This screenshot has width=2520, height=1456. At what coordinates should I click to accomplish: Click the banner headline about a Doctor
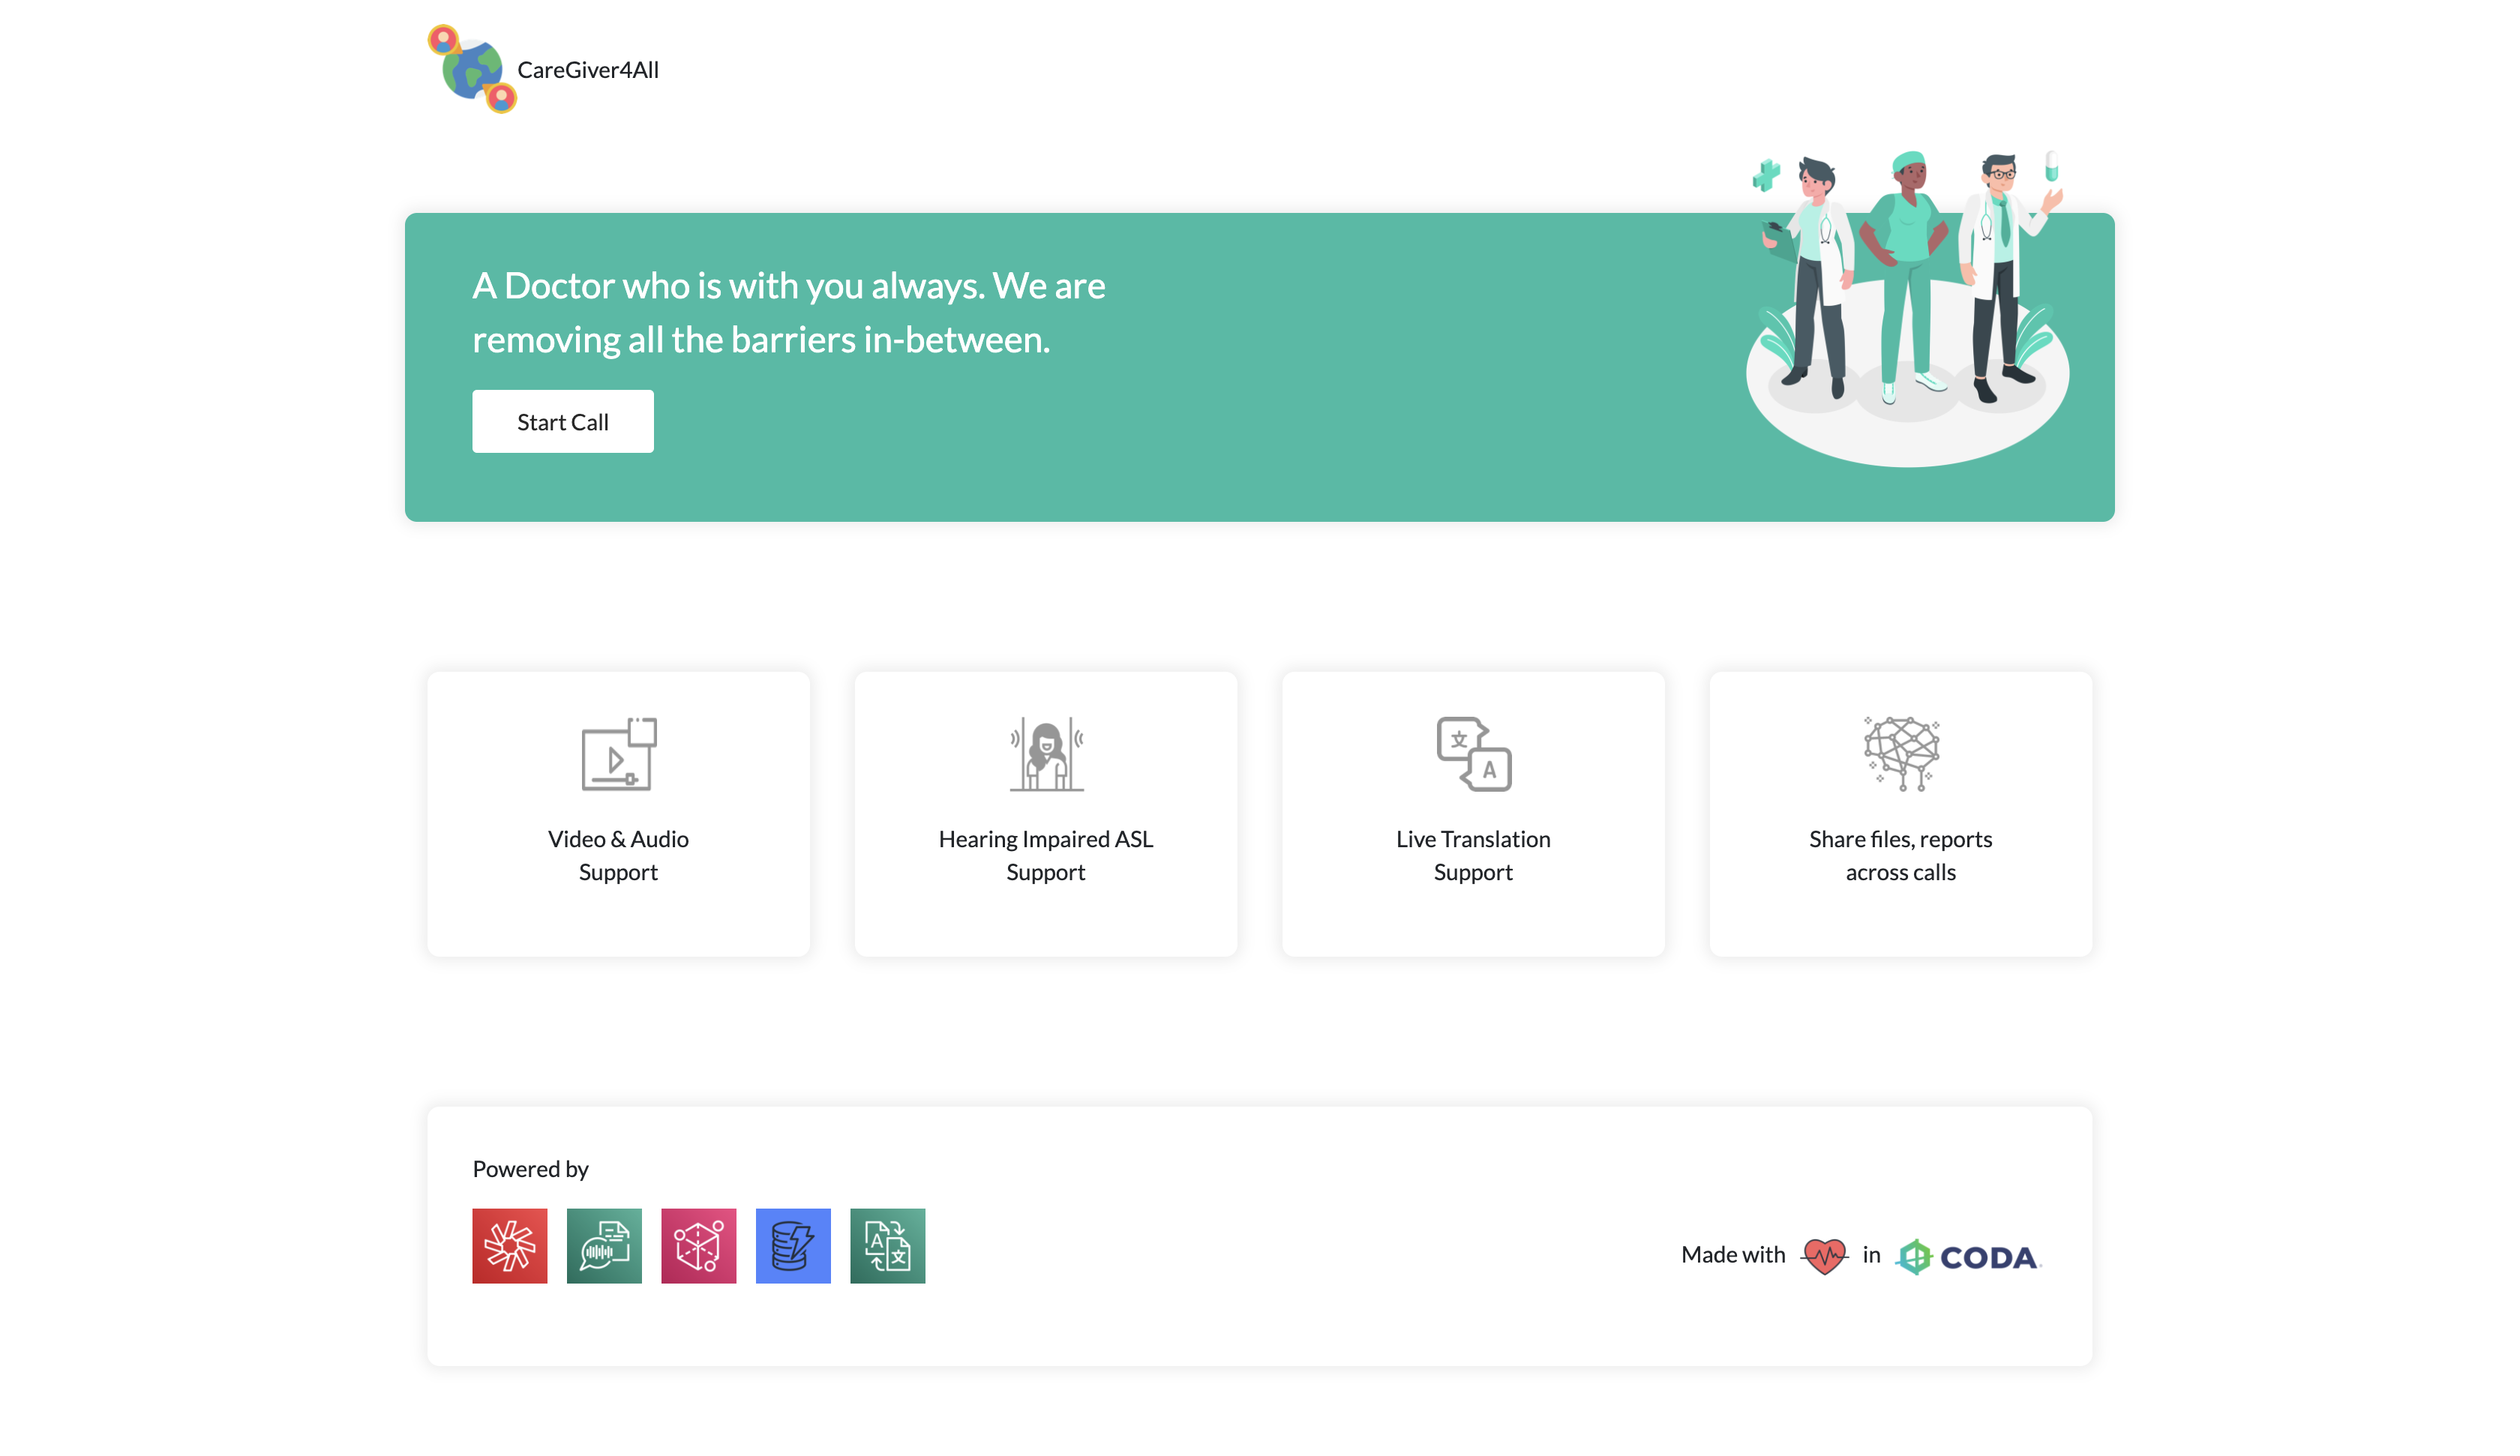tap(788, 312)
